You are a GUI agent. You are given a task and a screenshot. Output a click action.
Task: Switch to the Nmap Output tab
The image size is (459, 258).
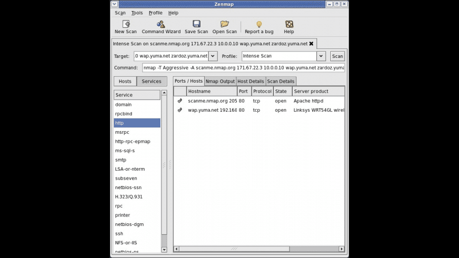[x=220, y=81]
